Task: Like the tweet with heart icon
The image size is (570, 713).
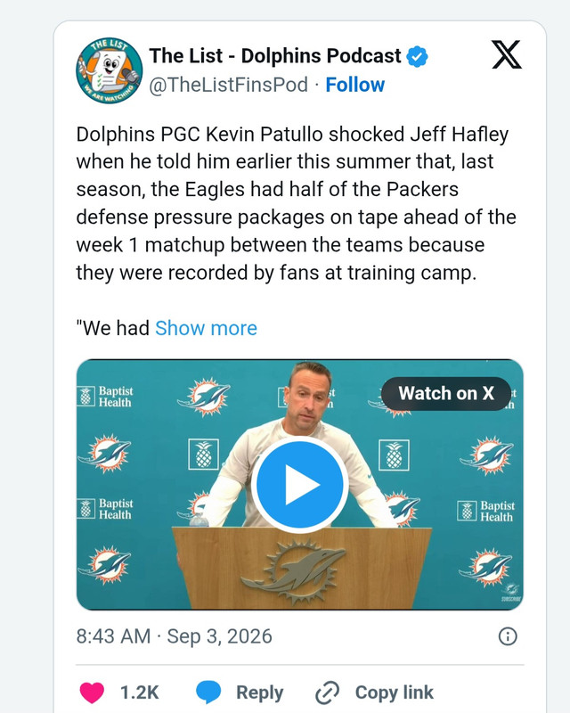Action: pyautogui.click(x=92, y=693)
